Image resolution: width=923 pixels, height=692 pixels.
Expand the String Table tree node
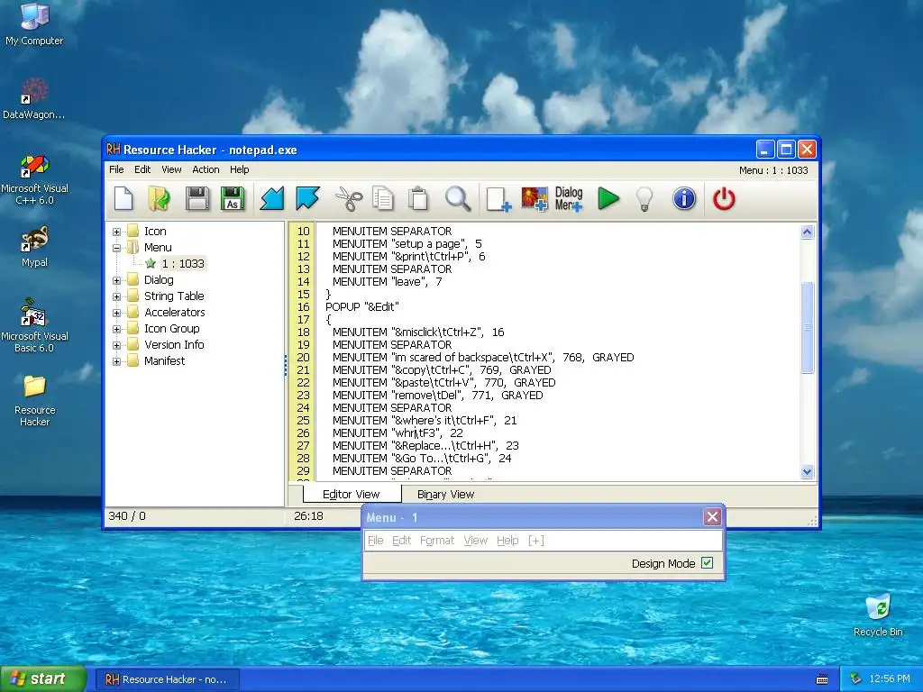tap(116, 296)
